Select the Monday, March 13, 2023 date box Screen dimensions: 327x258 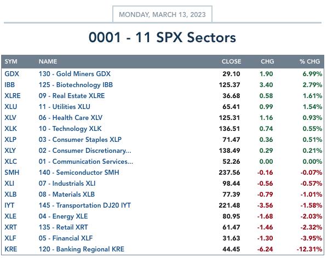[x=162, y=14]
